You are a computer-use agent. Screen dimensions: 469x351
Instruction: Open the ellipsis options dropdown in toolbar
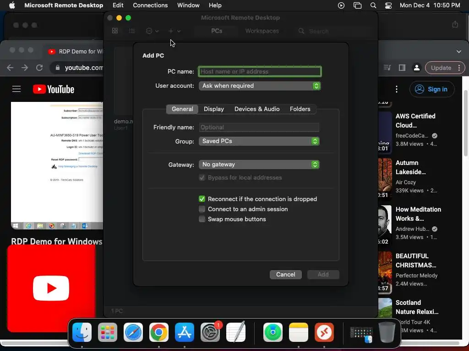[152, 31]
